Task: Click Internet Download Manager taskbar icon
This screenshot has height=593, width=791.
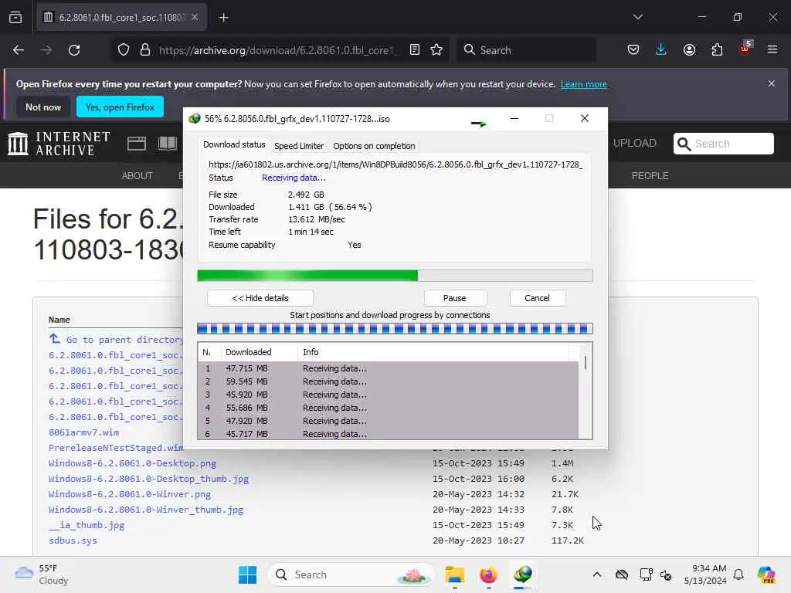Action: pos(523,574)
